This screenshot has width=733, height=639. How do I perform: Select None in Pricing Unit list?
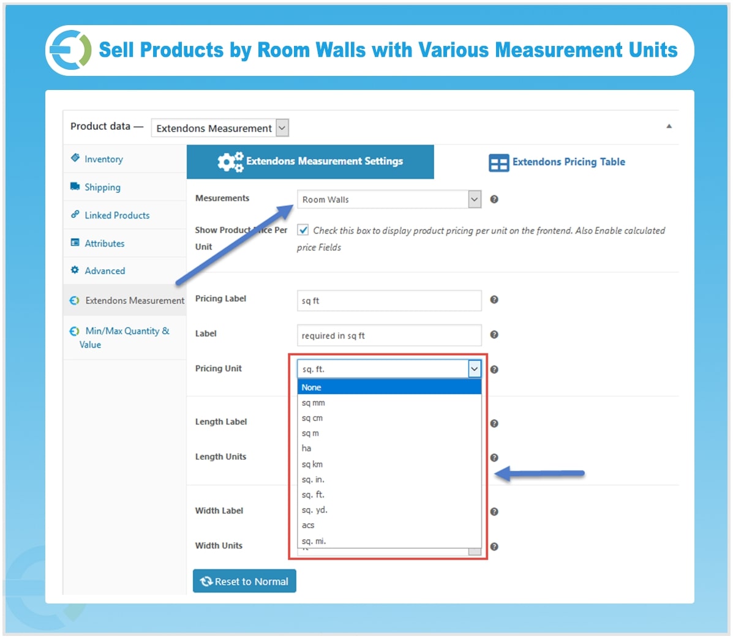(389, 387)
